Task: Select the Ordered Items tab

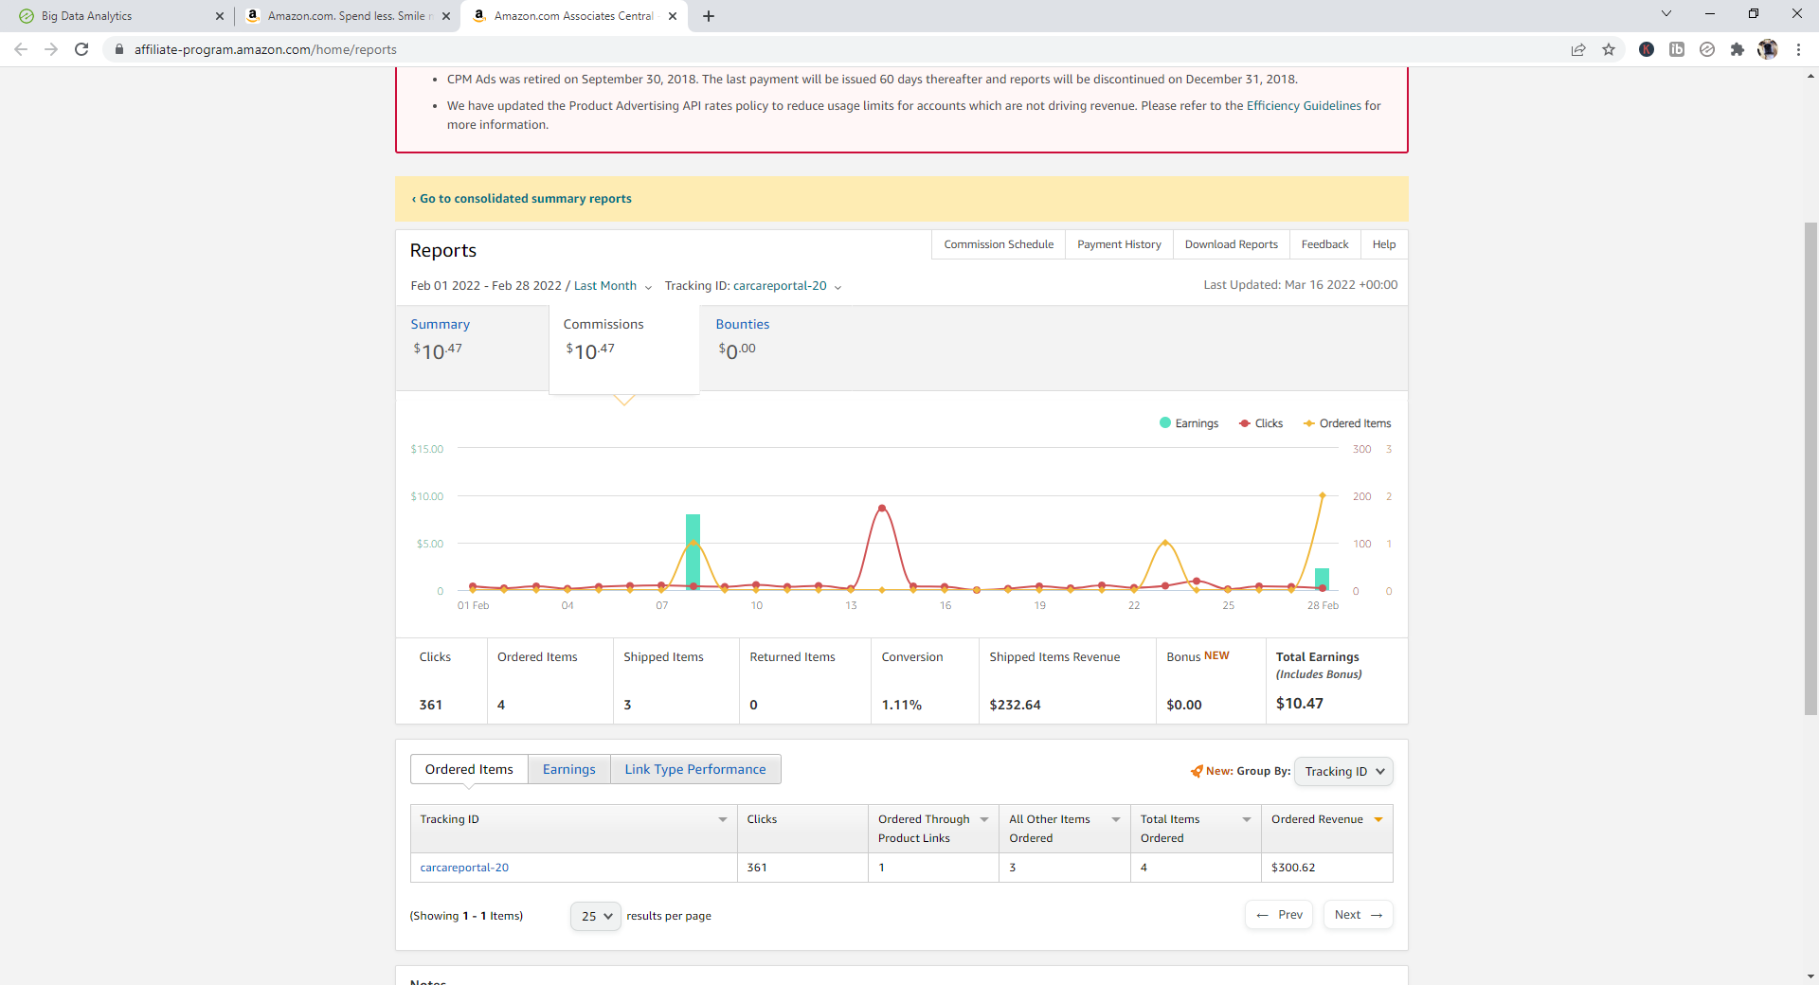Action: [469, 769]
